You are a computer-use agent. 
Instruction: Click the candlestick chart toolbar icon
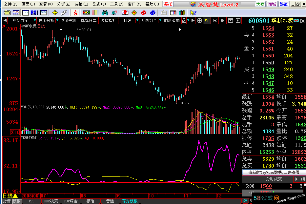click(25, 13)
